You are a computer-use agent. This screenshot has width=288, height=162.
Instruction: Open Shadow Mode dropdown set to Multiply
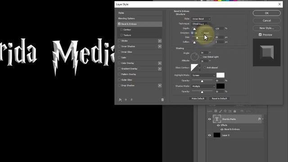203,86
